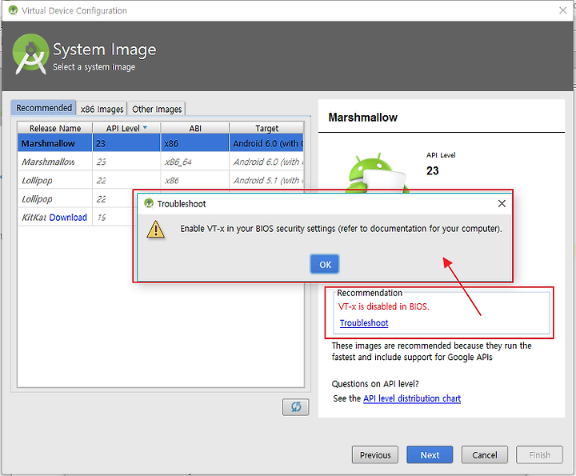Click OK in the Troubleshoot dialog
This screenshot has height=476, width=576.
pyautogui.click(x=325, y=264)
